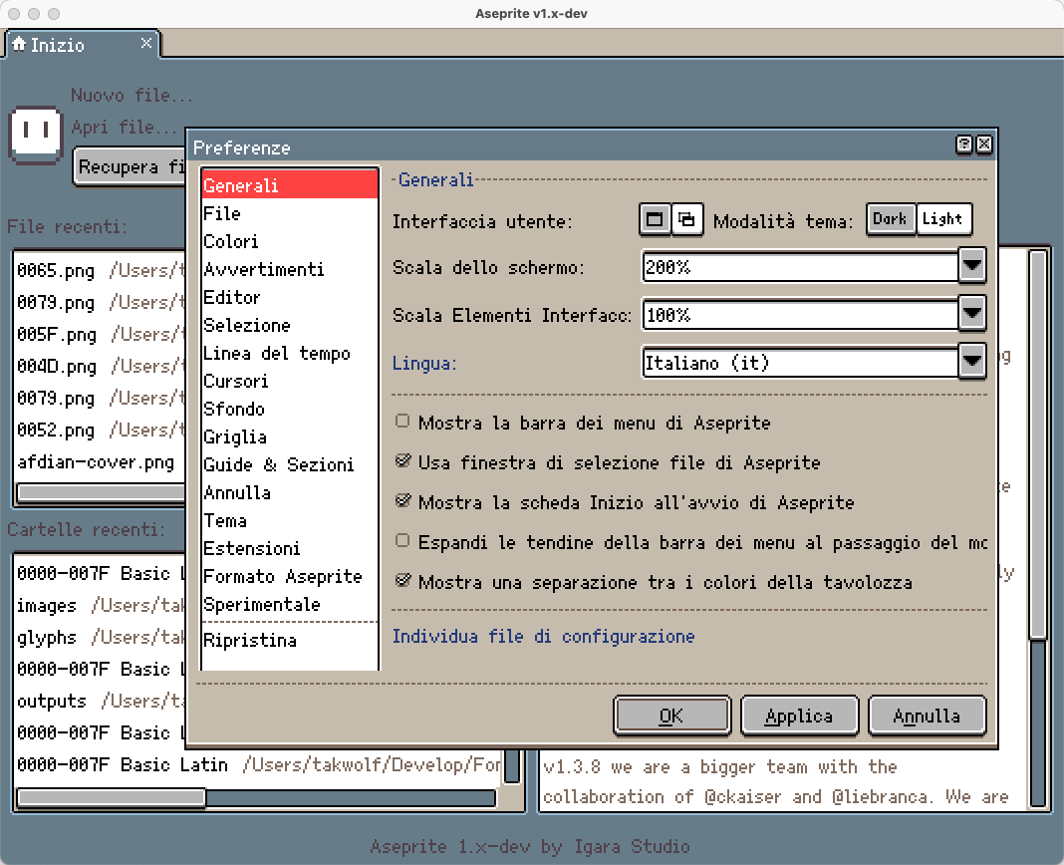Open recent file 004D.png
Screen dimensions: 1064x865
pos(100,366)
